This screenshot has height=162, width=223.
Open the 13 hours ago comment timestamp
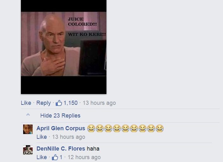99,103
